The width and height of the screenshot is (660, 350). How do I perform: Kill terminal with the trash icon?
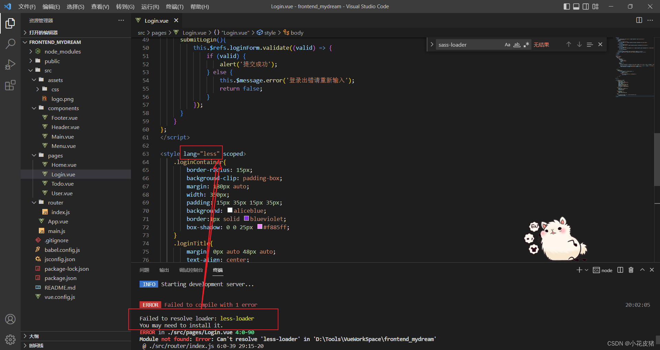click(631, 270)
